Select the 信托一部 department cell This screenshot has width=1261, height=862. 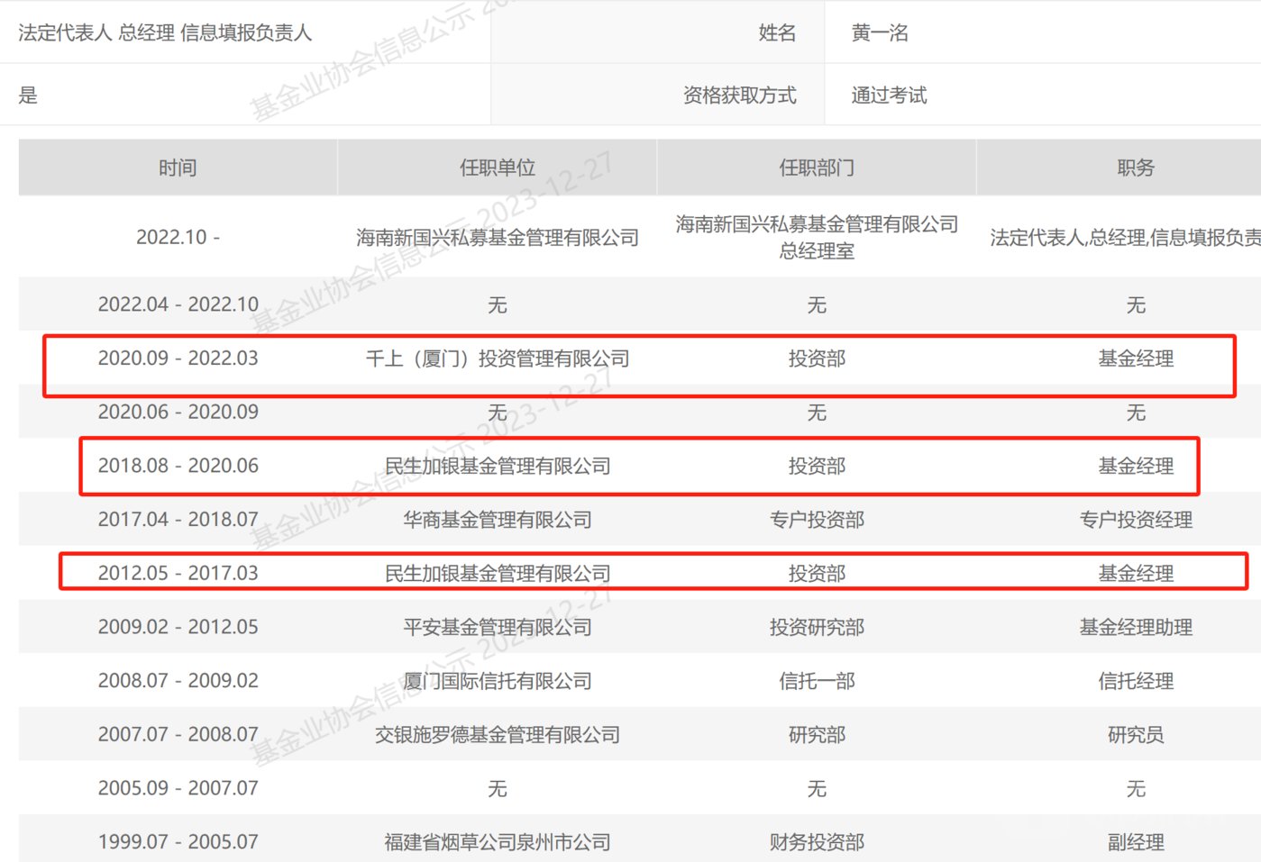tap(817, 681)
